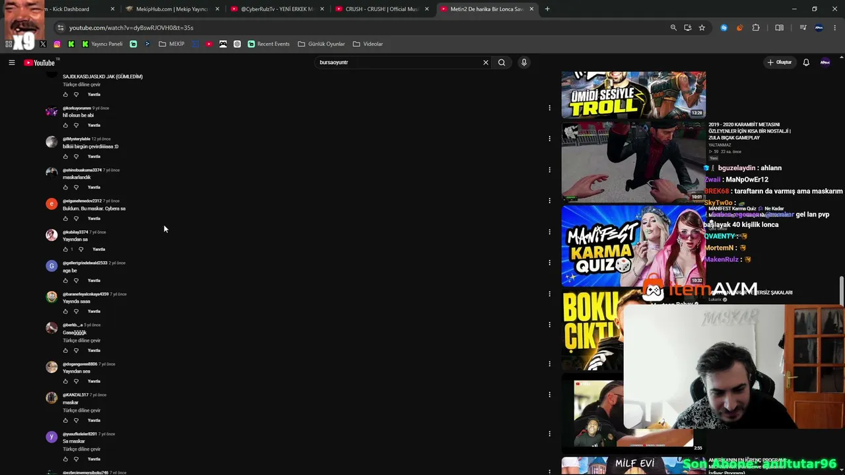Screen dimensions: 845x475
Task: Clear the bursaoyuntr search text
Action: point(486,63)
